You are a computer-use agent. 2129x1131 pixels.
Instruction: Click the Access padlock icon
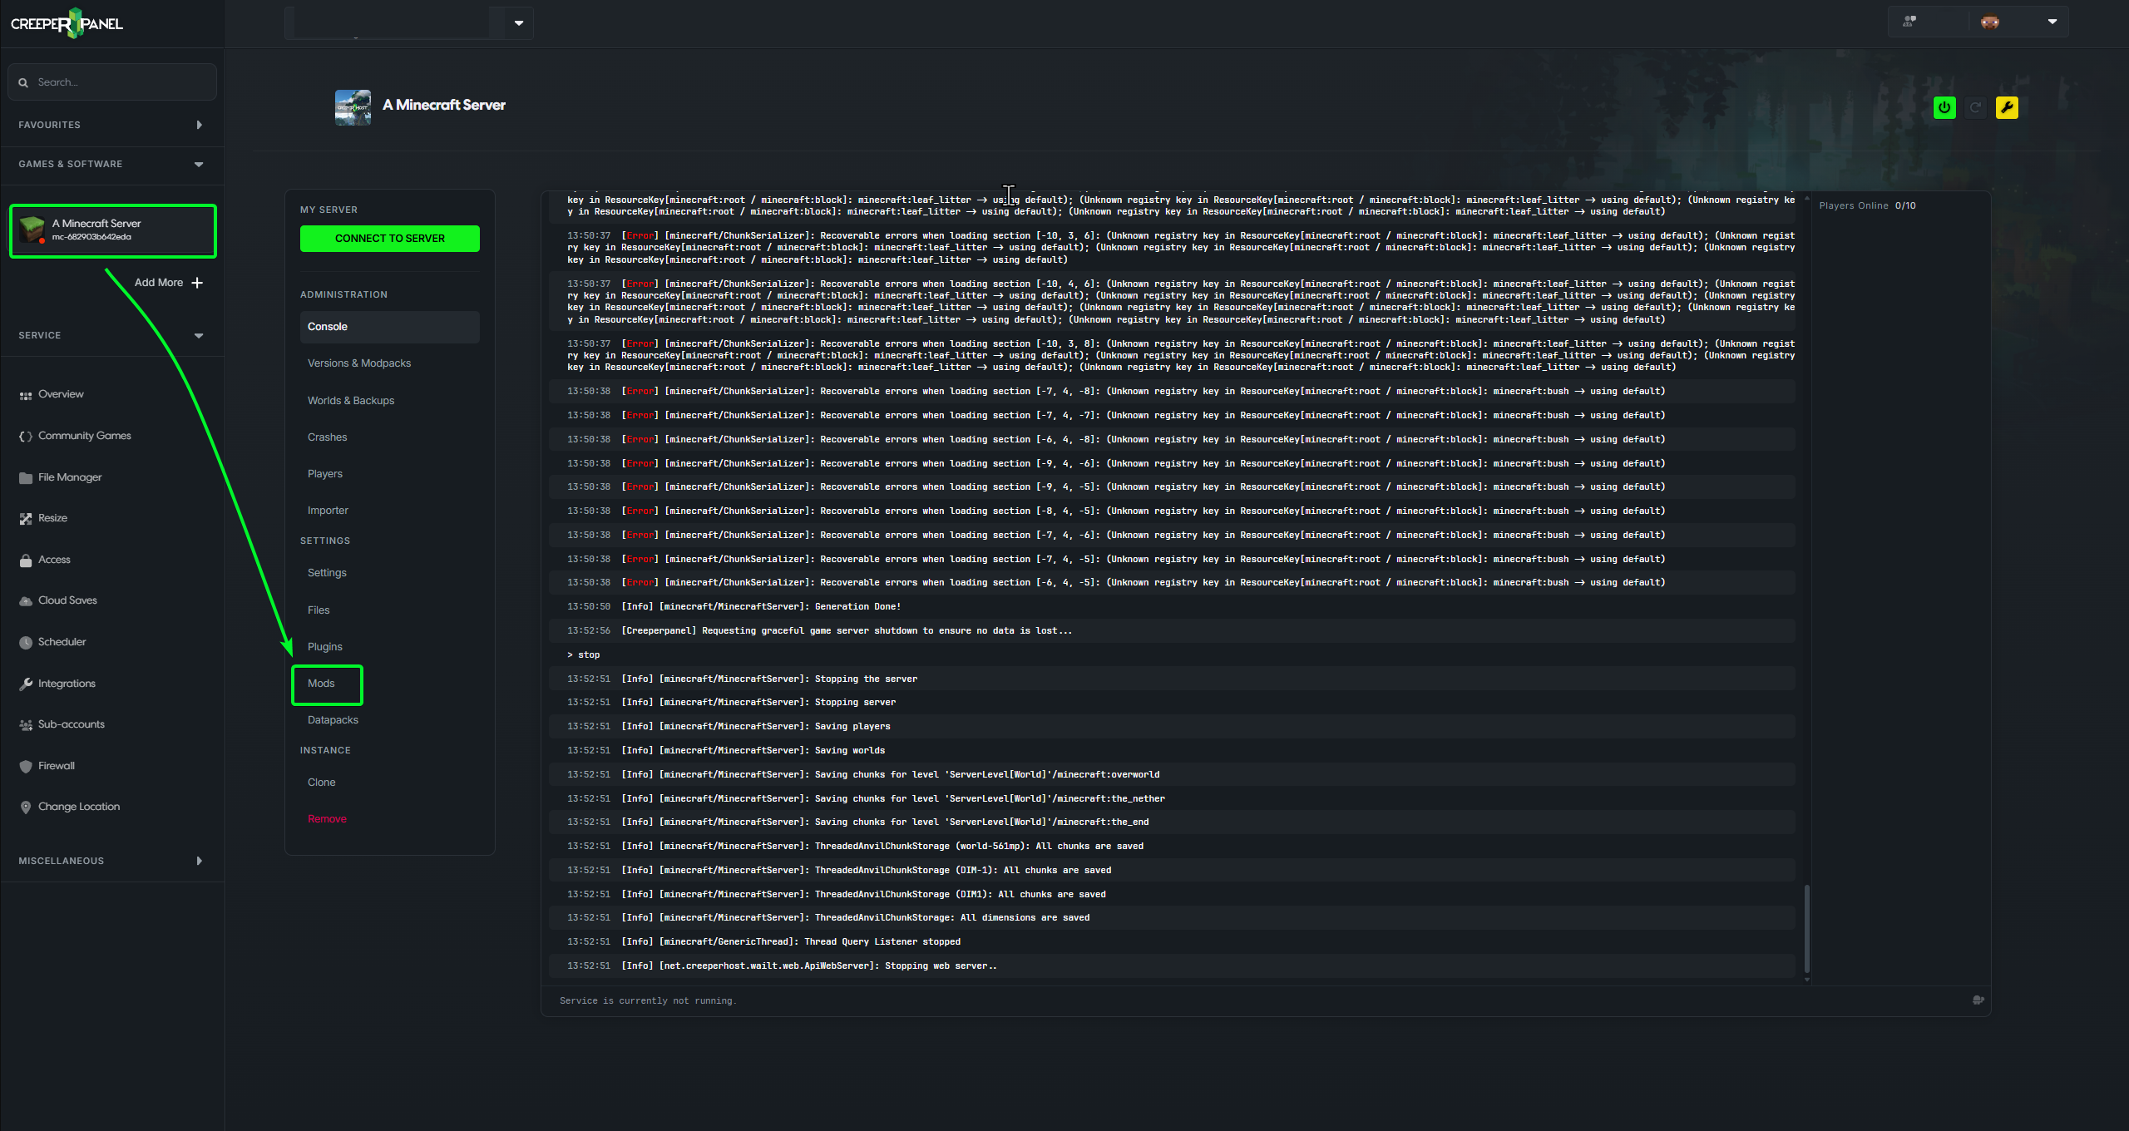[26, 561]
